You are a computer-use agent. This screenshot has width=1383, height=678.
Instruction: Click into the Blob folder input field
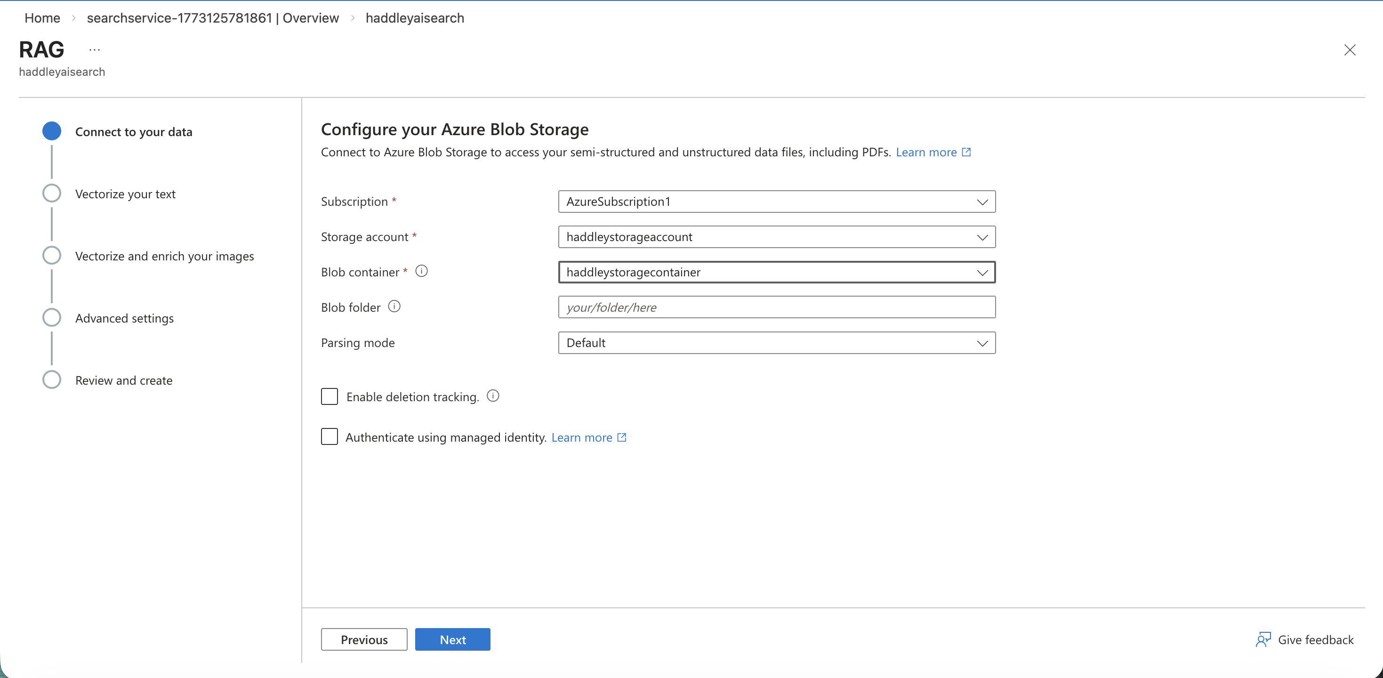(x=776, y=307)
